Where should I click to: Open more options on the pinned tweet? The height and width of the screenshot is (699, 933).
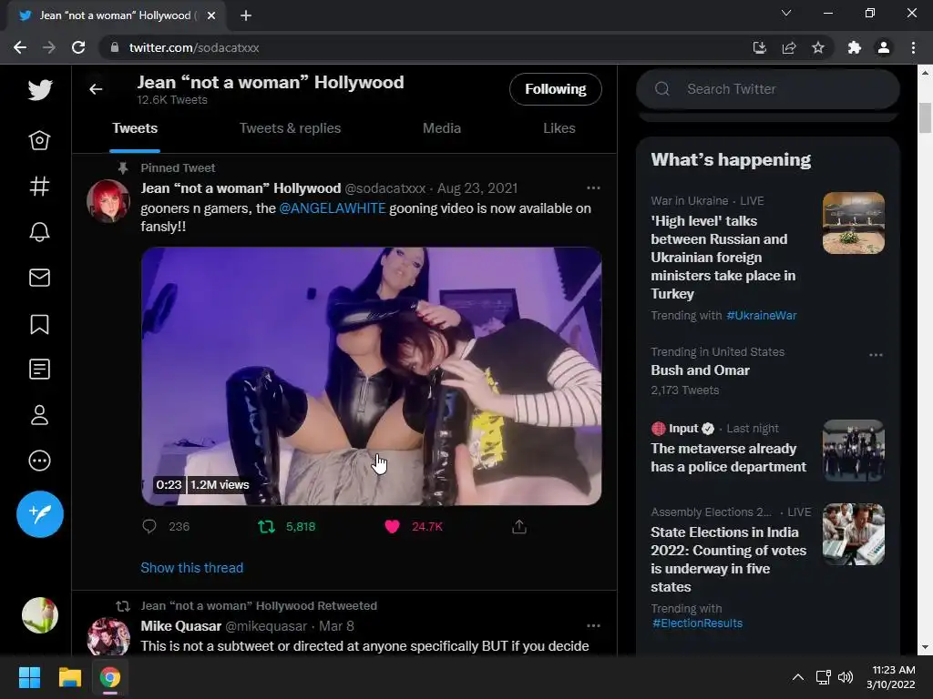593,187
